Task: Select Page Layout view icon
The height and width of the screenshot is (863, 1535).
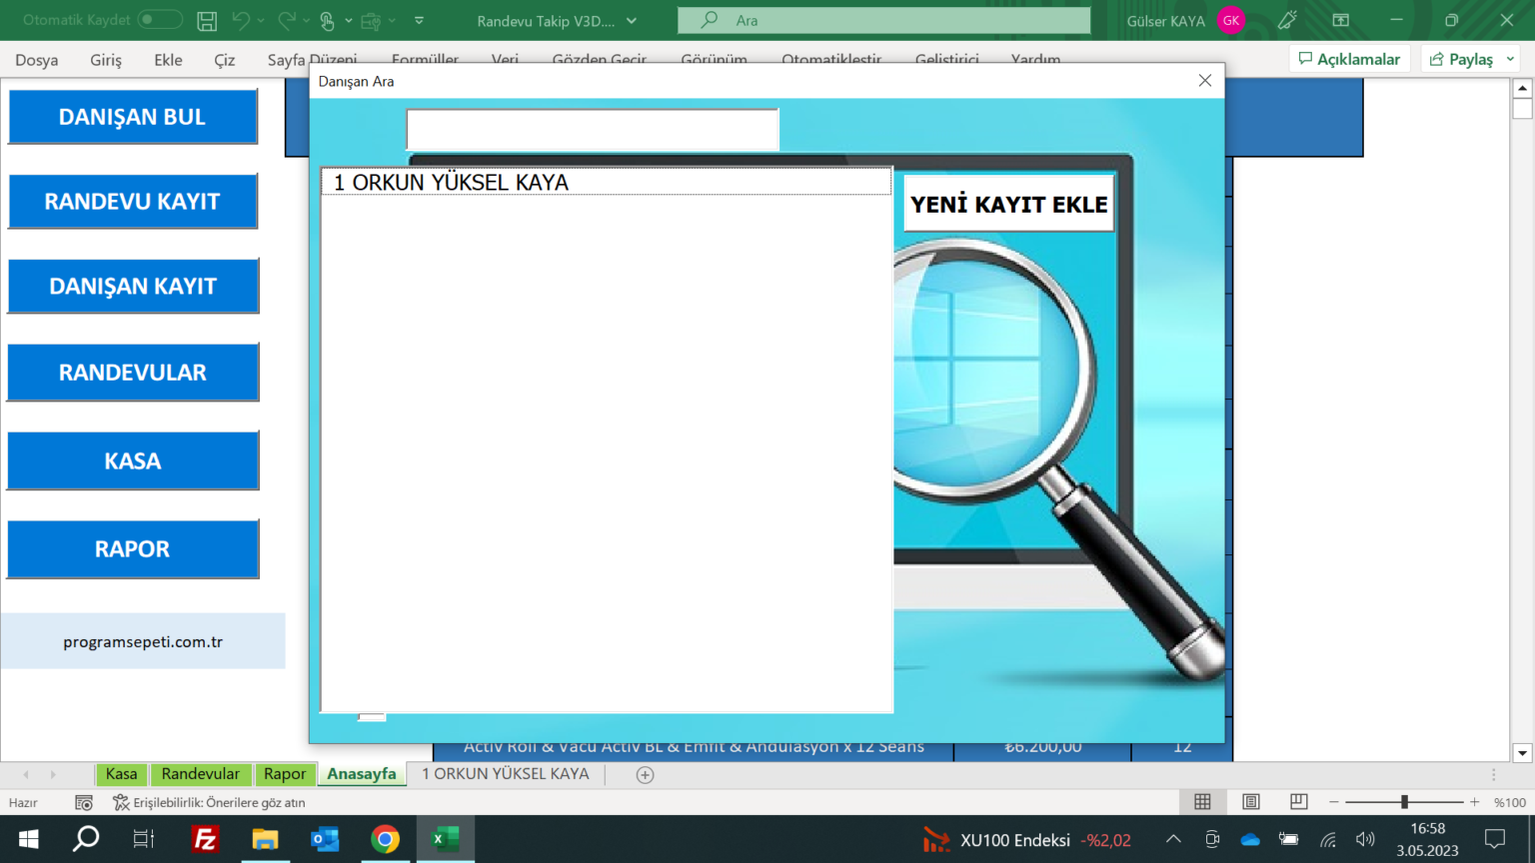Action: [1250, 801]
